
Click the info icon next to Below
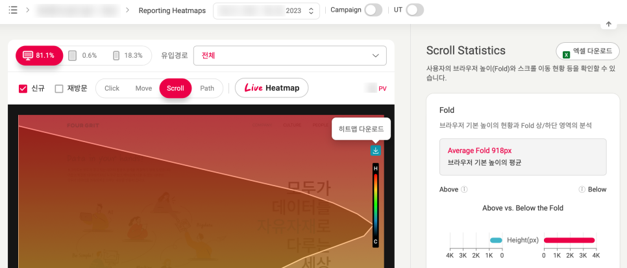[x=582, y=189]
